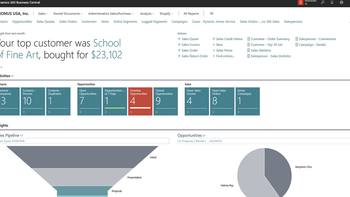
Task: Click the report icon beside Campaign - Details
Action: pos(297,45)
